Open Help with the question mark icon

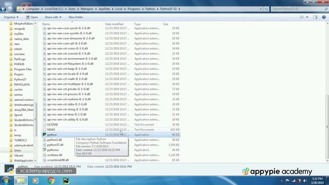click(x=324, y=17)
